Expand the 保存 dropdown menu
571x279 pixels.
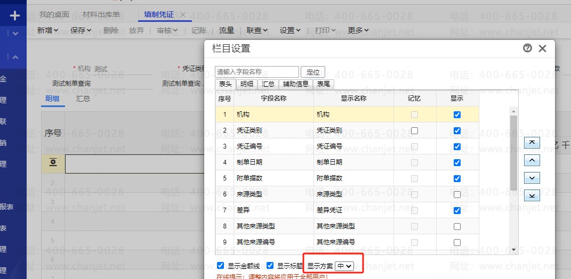click(81, 30)
